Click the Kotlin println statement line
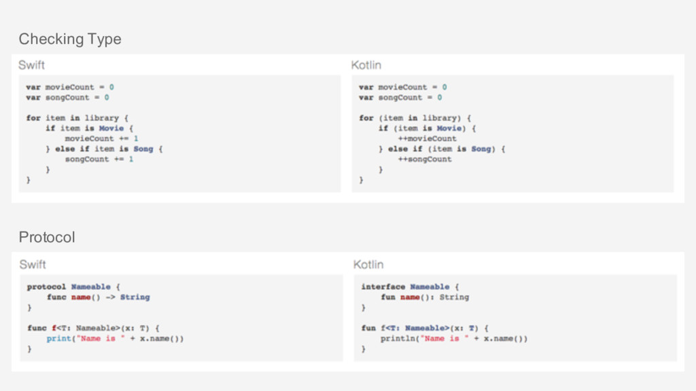Viewport: 696px width, 391px height. click(x=454, y=339)
